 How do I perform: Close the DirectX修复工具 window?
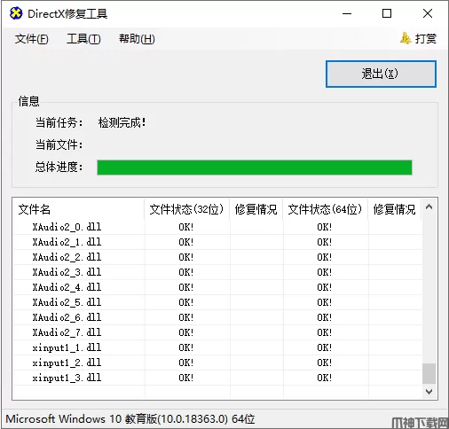428,13
